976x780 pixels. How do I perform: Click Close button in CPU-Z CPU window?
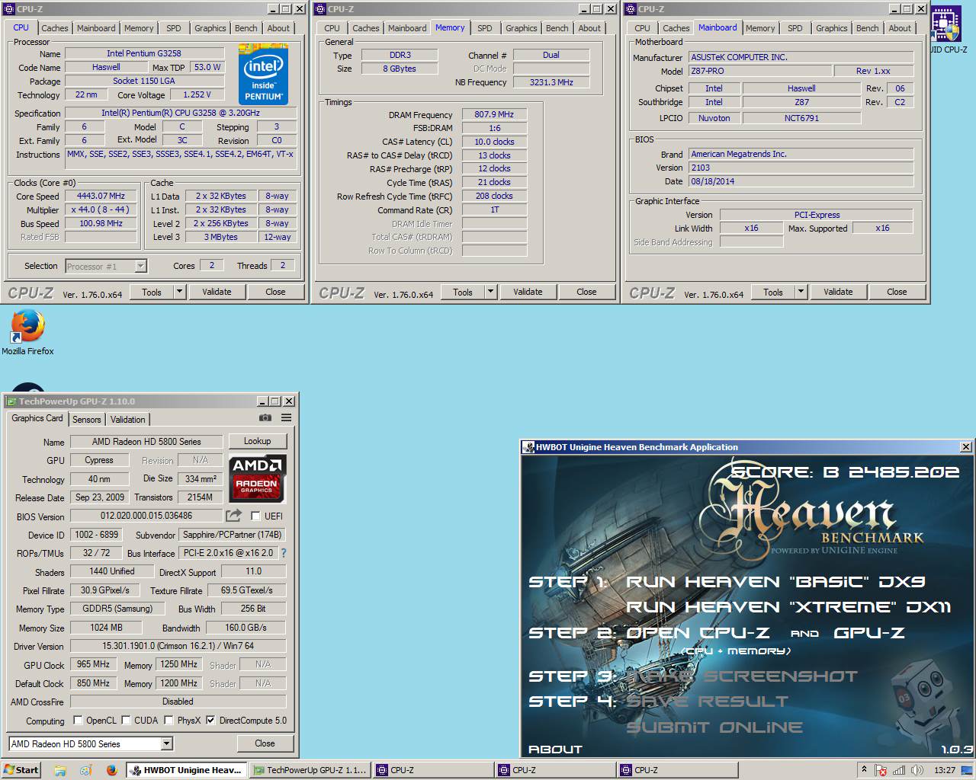pos(275,292)
